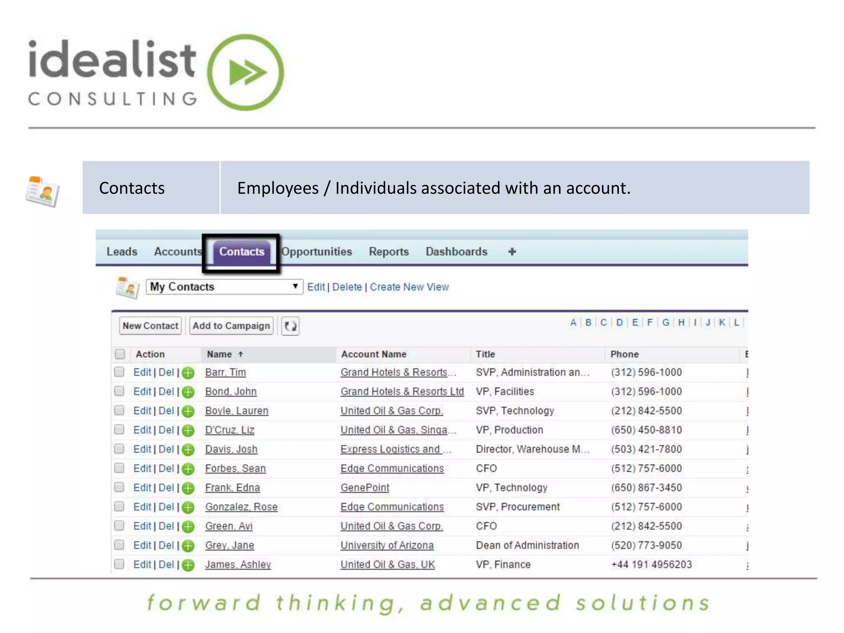This screenshot has height=633, width=844.
Task: Click Del for Frank, Edna row
Action: [x=166, y=488]
